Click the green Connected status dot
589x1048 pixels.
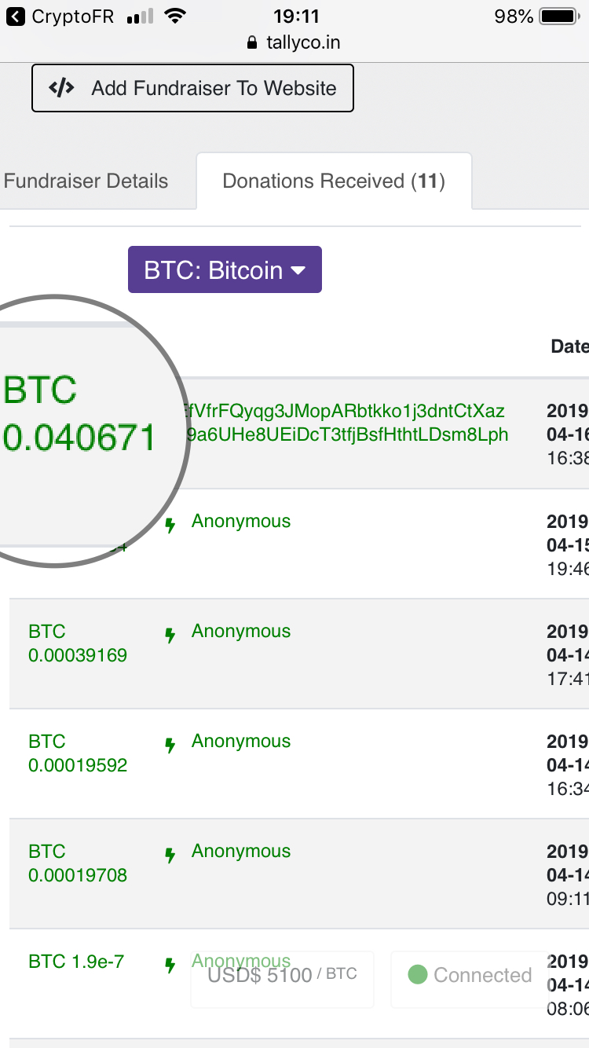click(x=418, y=975)
